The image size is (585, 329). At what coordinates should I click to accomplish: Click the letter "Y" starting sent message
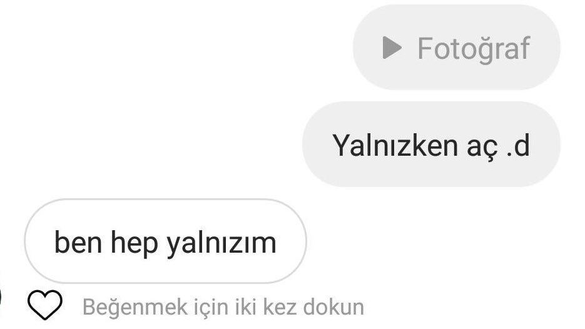(341, 144)
